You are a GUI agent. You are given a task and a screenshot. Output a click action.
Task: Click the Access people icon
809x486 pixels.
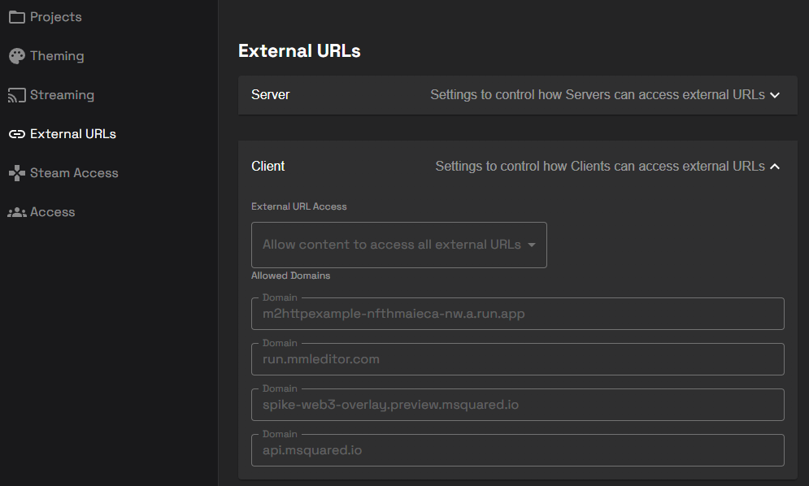16,212
